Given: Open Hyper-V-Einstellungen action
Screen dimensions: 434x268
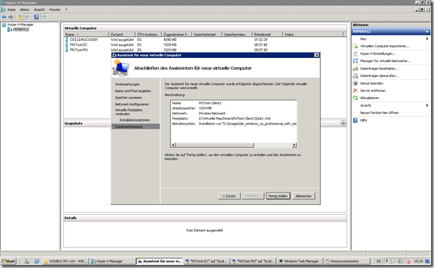Looking at the screenshot, I should (x=378, y=54).
